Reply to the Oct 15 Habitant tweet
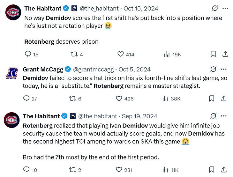The width and height of the screenshot is (233, 177). (x=28, y=54)
